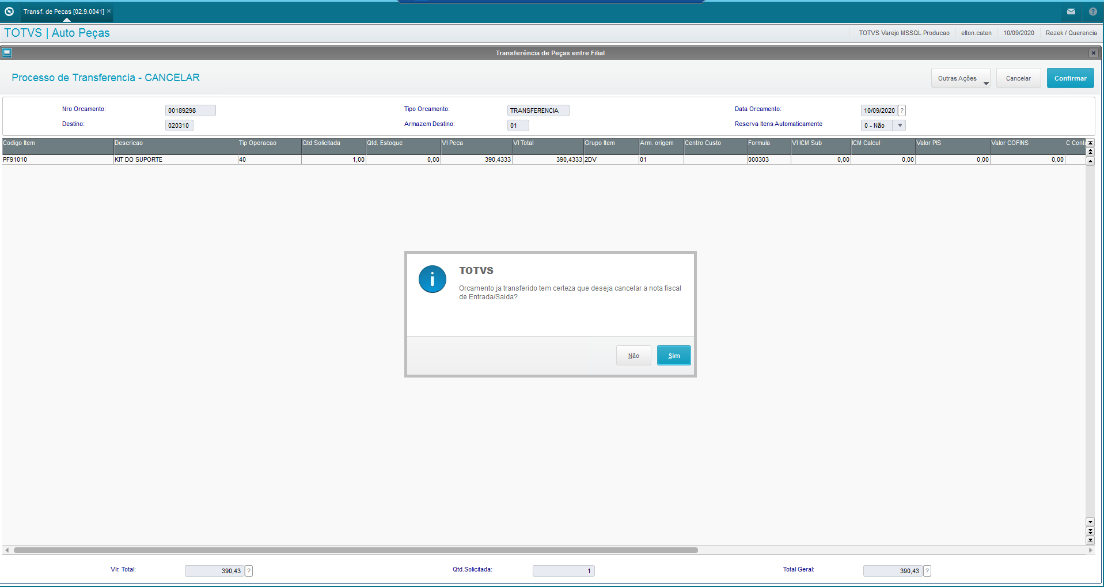Click the Vlr. Total field 390,43
The width and height of the screenshot is (1104, 587).
[214, 571]
